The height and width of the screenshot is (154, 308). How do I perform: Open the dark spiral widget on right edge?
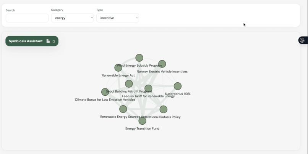pos(303,40)
